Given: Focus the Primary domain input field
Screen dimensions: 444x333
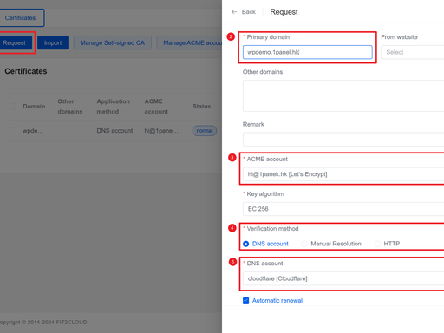Looking at the screenshot, I should tap(308, 52).
